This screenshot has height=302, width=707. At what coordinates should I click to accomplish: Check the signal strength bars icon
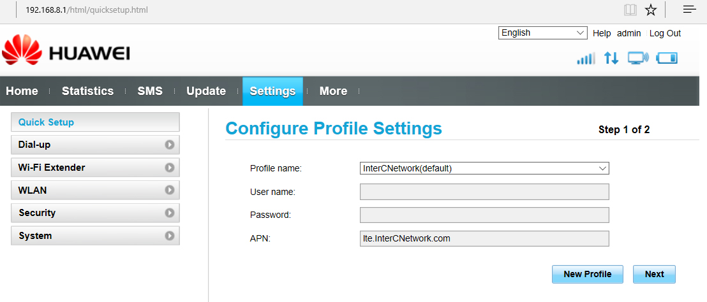(x=586, y=58)
